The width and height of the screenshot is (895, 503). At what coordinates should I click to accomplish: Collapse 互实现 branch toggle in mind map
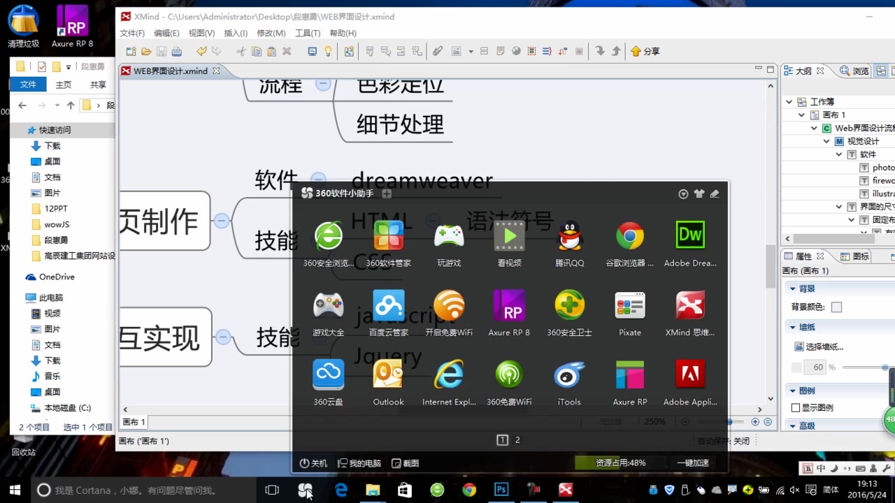click(223, 337)
